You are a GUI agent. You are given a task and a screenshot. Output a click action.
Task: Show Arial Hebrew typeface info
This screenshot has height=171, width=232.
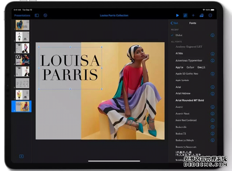click(213, 94)
